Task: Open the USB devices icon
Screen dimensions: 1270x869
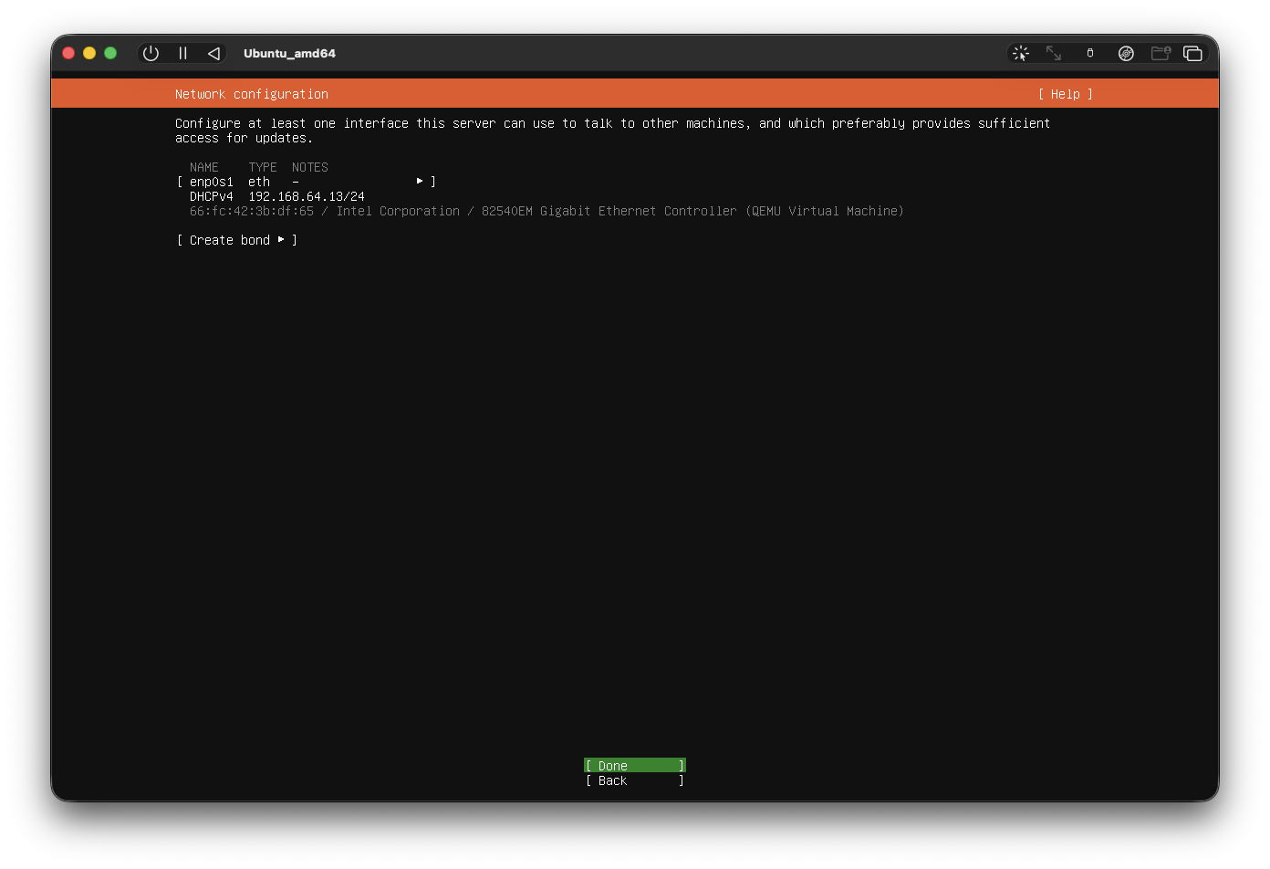Action: [1089, 54]
